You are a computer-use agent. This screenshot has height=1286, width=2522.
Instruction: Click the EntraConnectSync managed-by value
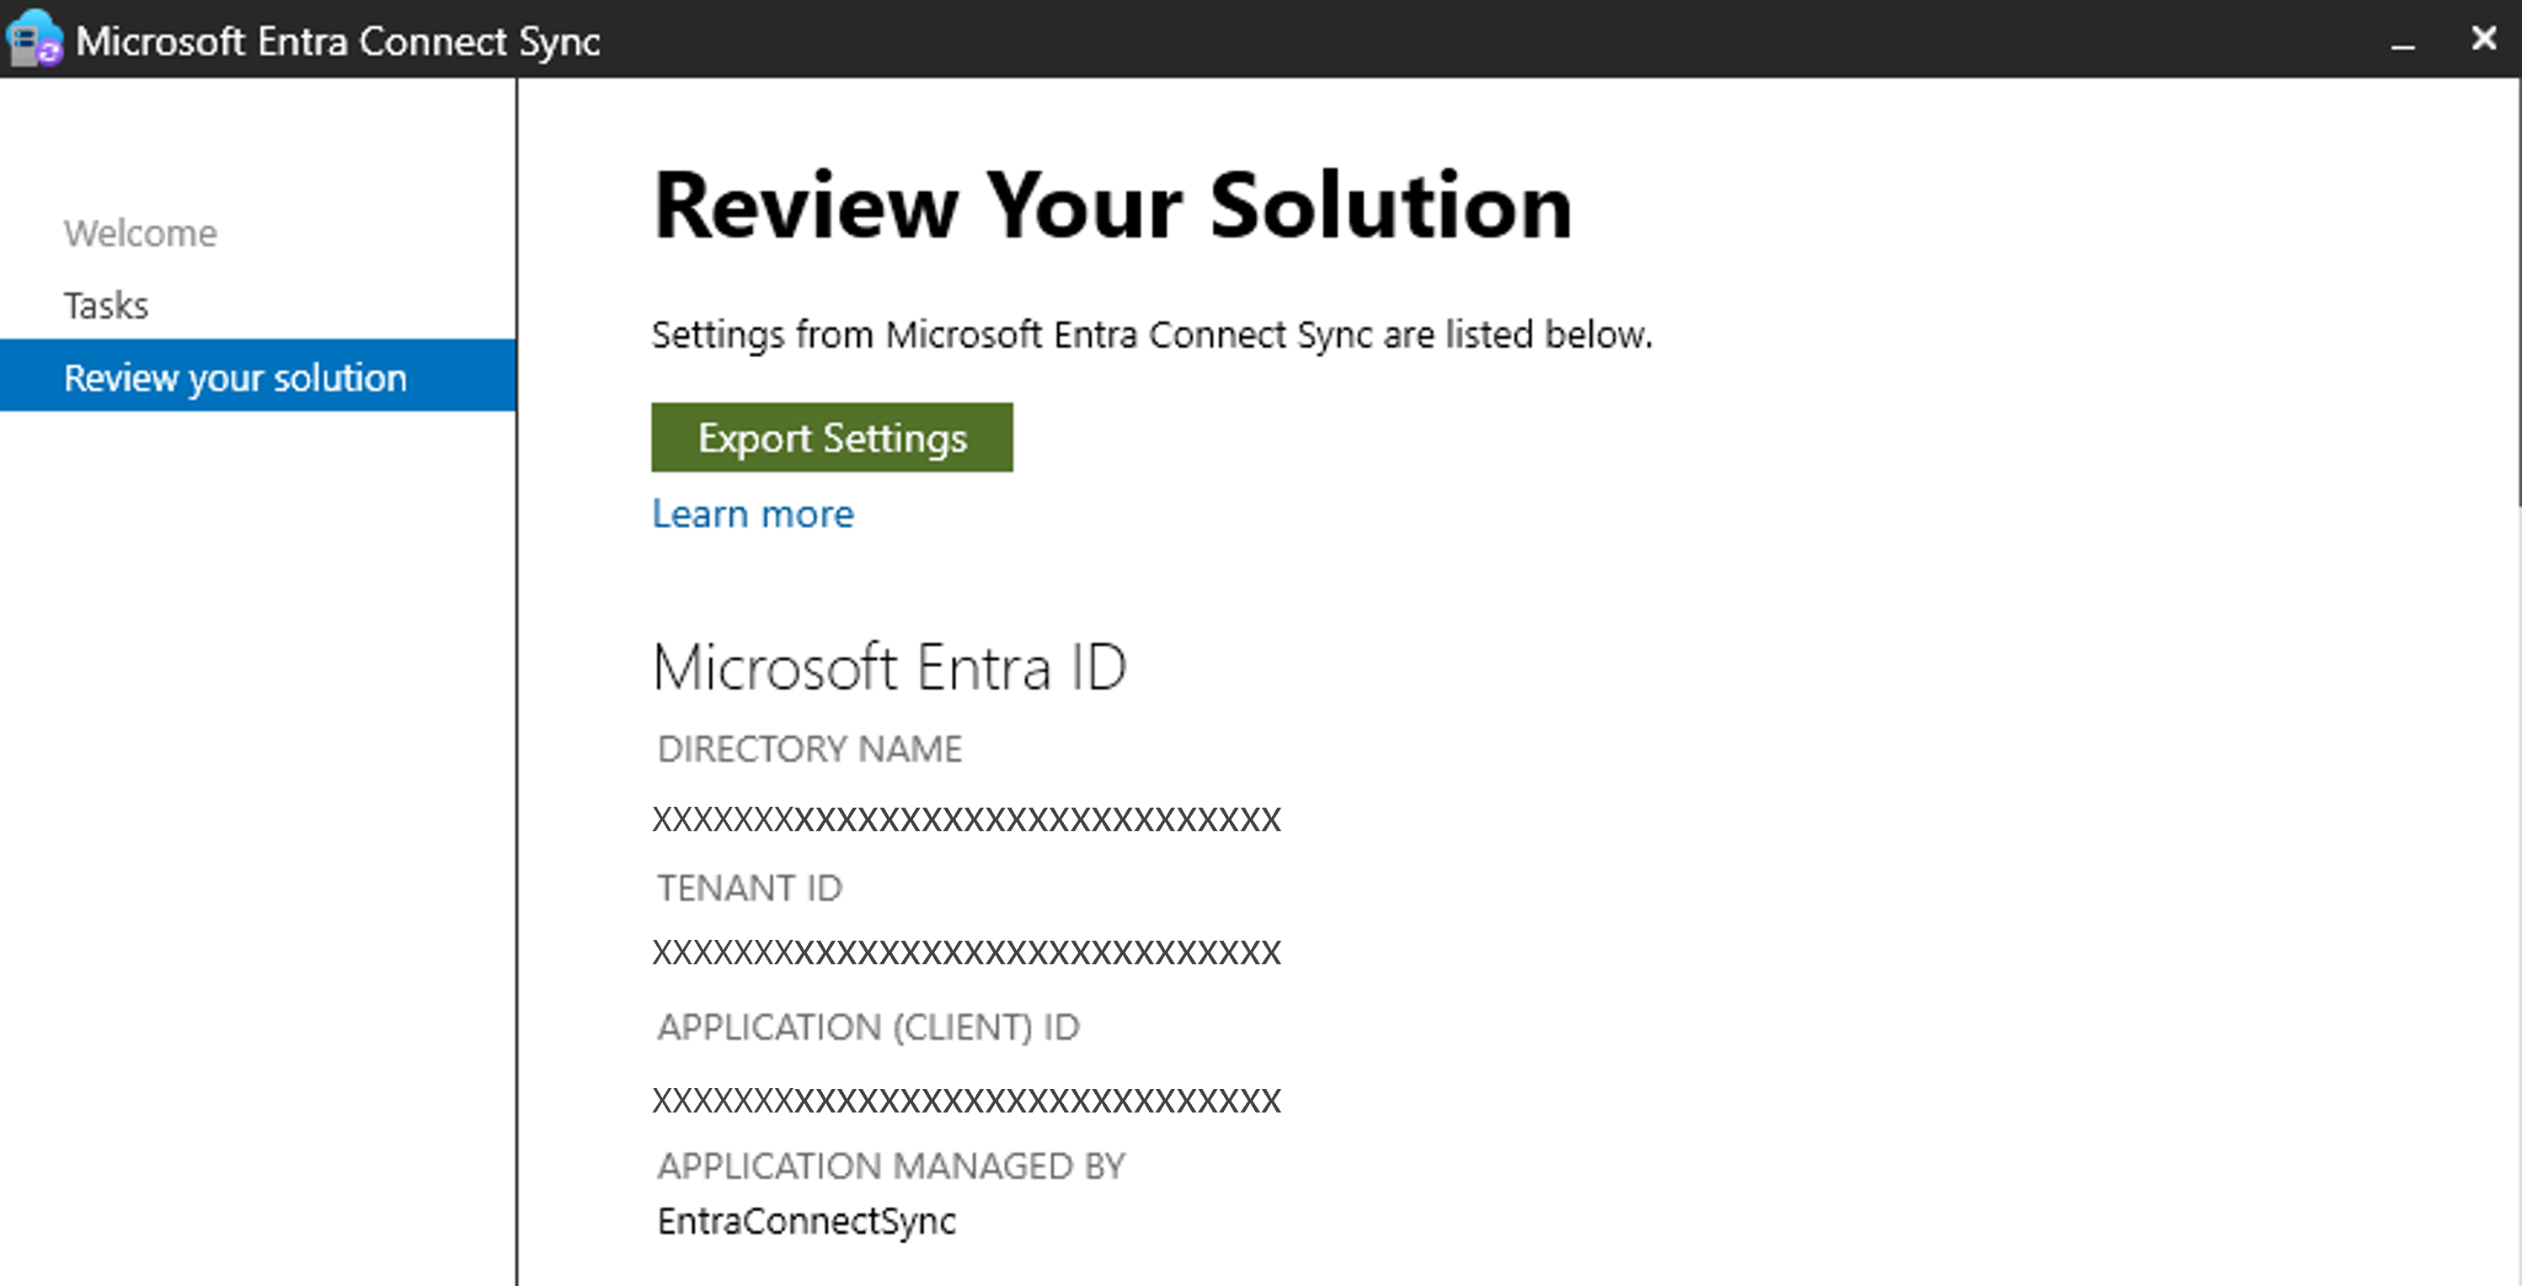pyautogui.click(x=806, y=1221)
